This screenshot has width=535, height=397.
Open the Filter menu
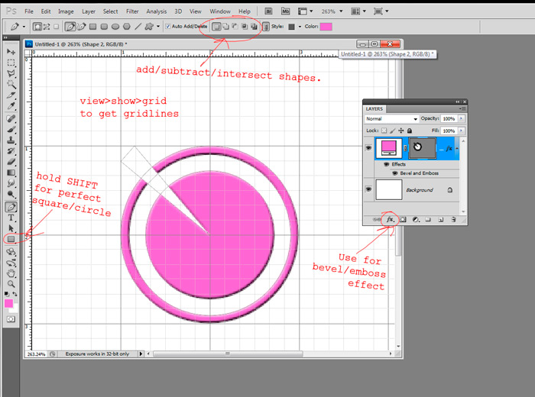[x=132, y=11]
